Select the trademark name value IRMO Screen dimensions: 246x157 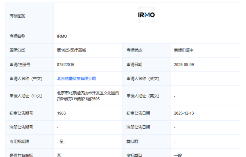62,36
